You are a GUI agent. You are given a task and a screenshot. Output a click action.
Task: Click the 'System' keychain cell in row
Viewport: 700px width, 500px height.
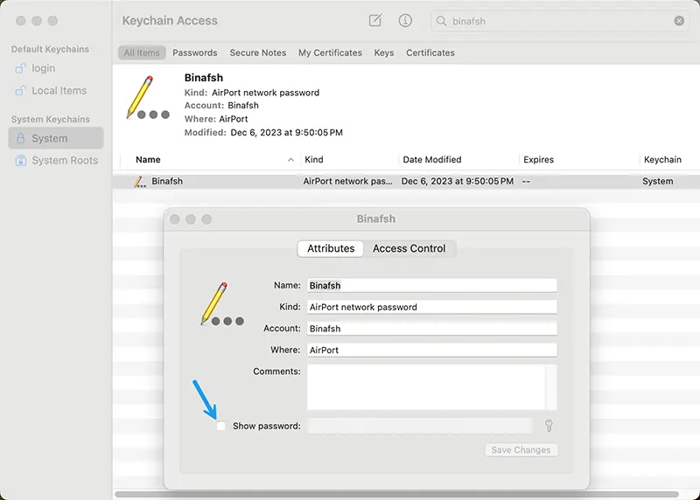tap(658, 182)
